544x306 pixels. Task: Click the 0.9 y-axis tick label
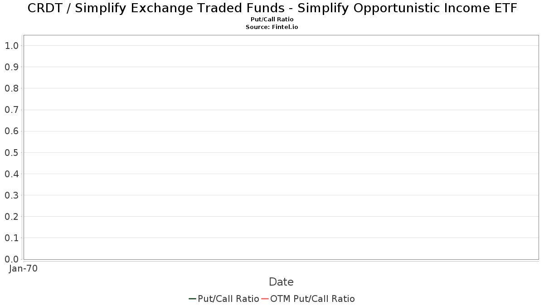pyautogui.click(x=11, y=67)
